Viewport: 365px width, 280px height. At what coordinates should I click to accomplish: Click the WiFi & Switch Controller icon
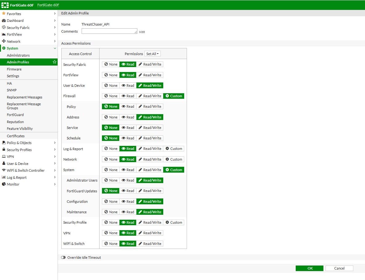point(4,170)
